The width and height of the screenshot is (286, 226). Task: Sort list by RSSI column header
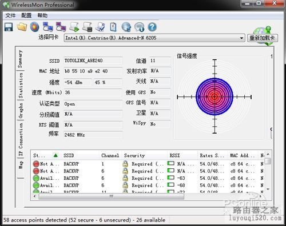click(182, 155)
